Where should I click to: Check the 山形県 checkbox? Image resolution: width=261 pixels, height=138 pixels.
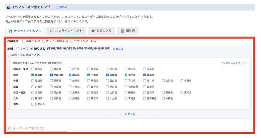click(x=126, y=69)
